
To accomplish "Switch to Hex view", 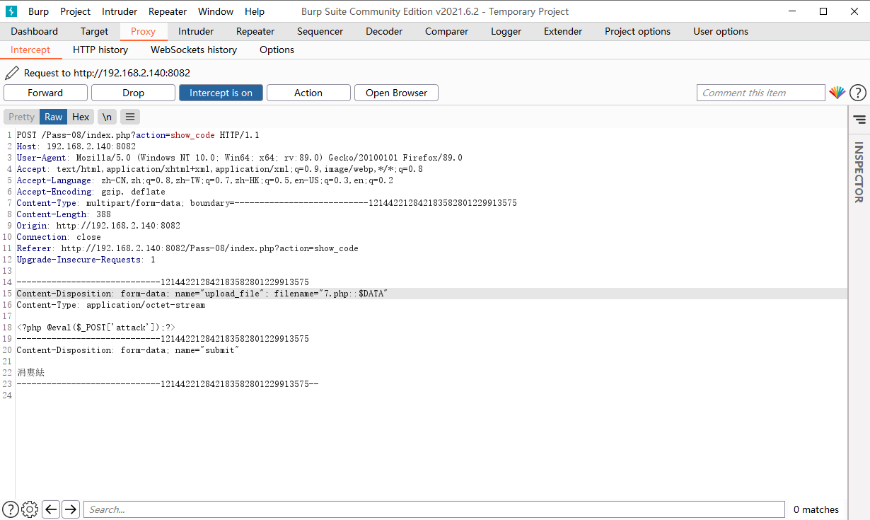I will pos(81,117).
